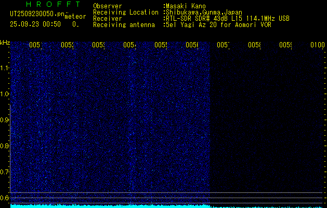Click the 0055 time marker
Screen dimensions: 327x208
[x=161, y=45]
